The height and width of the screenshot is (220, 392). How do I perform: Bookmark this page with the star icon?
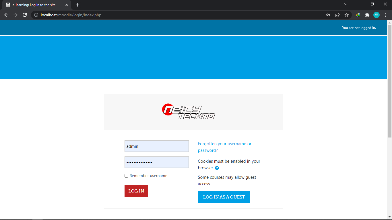click(x=347, y=15)
